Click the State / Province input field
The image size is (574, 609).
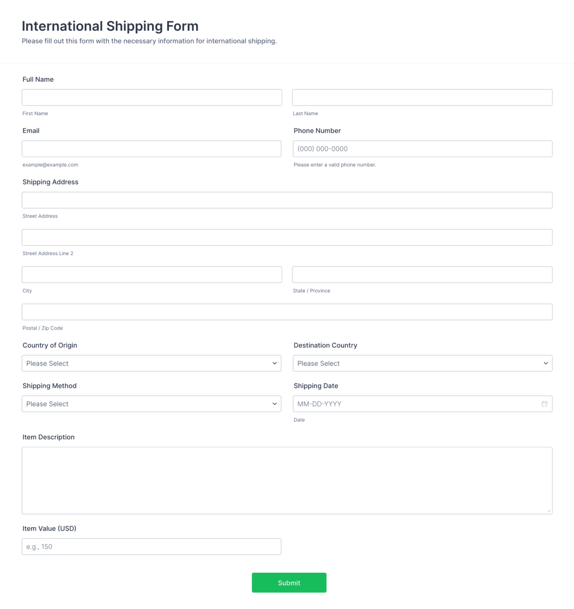pyautogui.click(x=422, y=274)
